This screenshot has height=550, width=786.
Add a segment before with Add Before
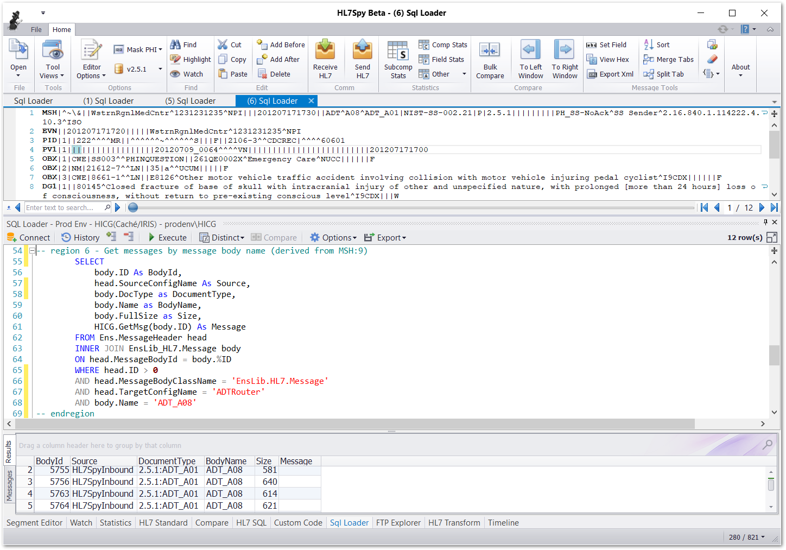[281, 45]
